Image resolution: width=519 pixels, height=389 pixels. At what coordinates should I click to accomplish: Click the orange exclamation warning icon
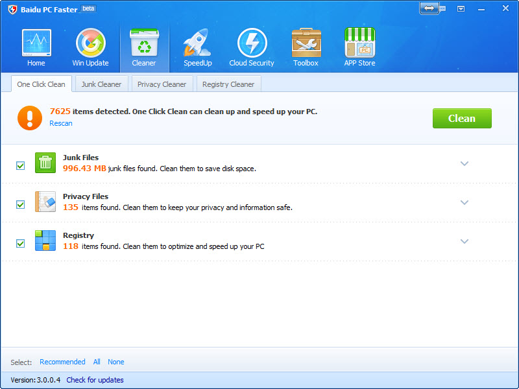click(30, 118)
